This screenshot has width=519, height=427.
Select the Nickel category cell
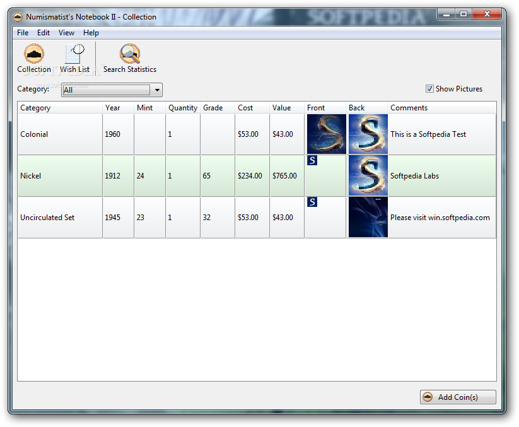(60, 176)
